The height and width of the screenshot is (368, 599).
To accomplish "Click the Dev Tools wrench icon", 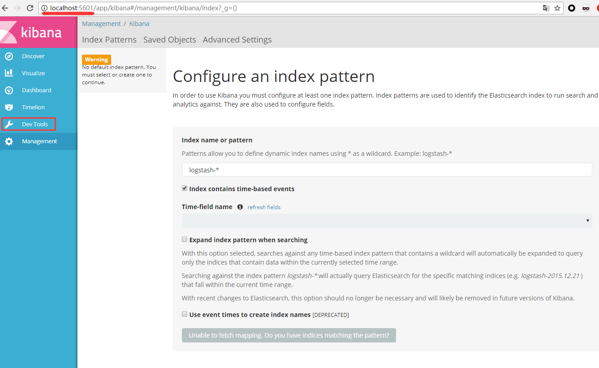I will 9,124.
